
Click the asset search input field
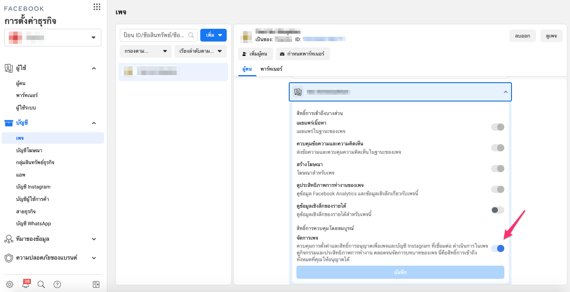click(x=159, y=35)
